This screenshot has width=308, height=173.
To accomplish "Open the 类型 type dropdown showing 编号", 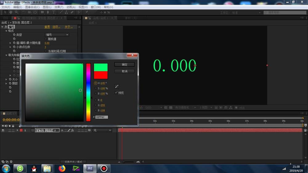I will [57, 35].
